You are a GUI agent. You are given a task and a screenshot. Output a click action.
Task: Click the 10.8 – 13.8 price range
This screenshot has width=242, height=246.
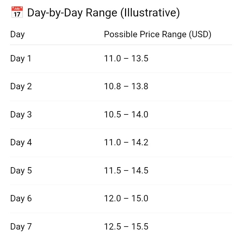pos(126,87)
